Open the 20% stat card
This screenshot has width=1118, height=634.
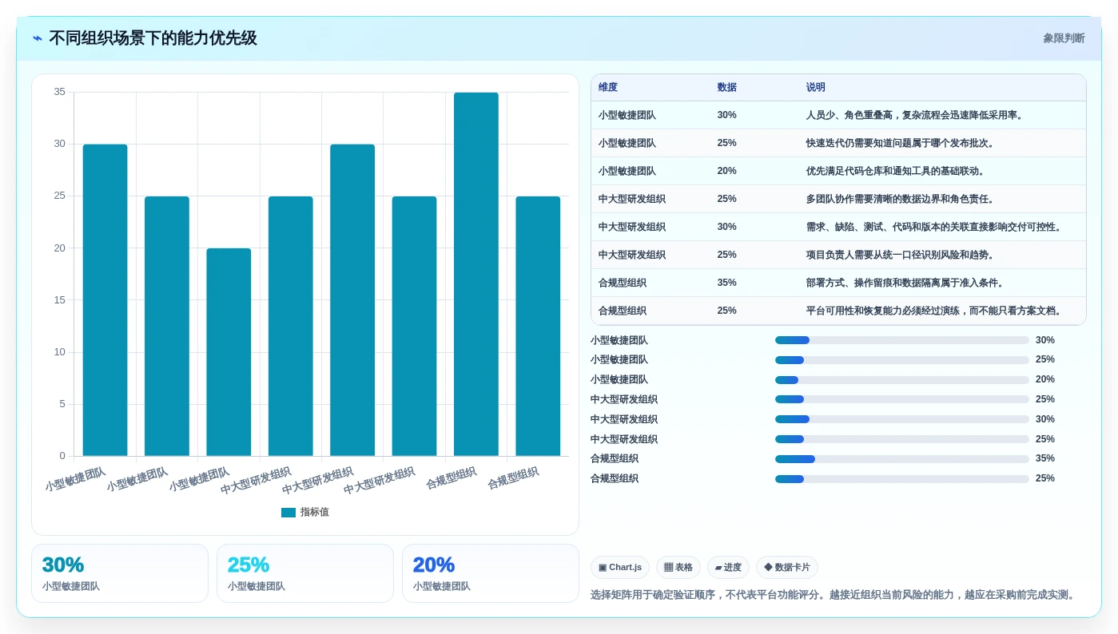coord(491,573)
